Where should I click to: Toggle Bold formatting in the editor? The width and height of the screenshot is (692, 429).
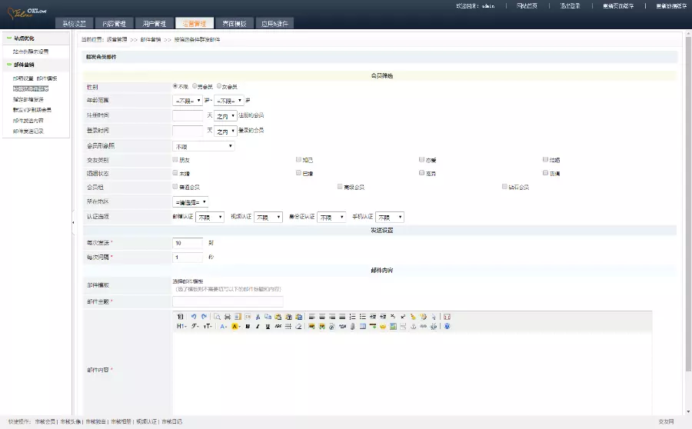pyautogui.click(x=248, y=326)
